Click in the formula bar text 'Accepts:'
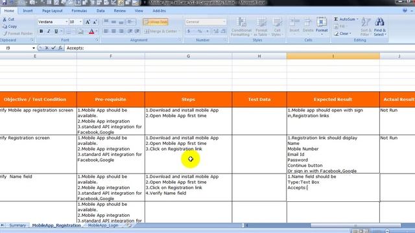The height and width of the screenshot is (233, 415). tap(75, 48)
